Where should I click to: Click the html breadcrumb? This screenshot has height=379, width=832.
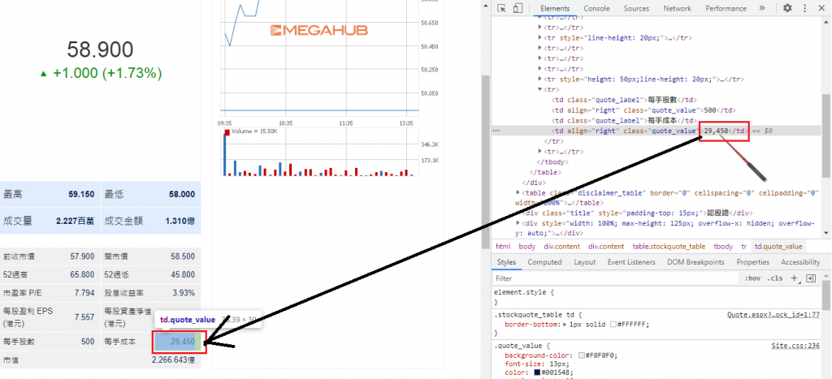point(502,247)
